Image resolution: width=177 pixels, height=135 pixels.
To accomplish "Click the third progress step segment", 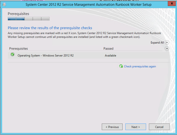I will [x=28, y=19].
